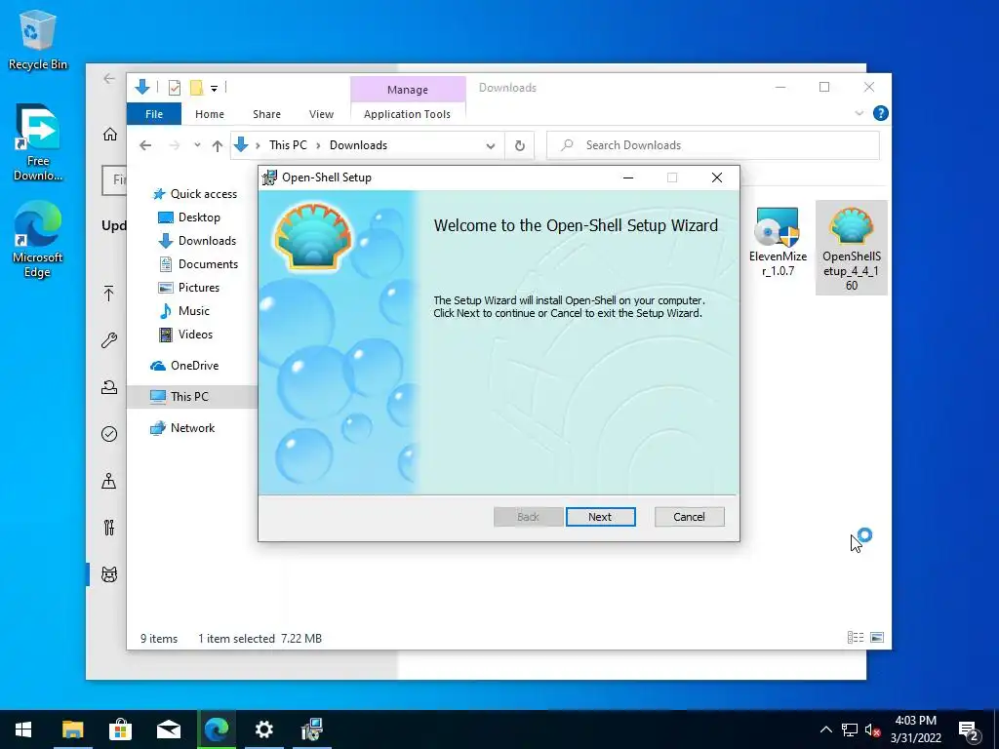Open File Explorer from taskbar

pos(72,729)
